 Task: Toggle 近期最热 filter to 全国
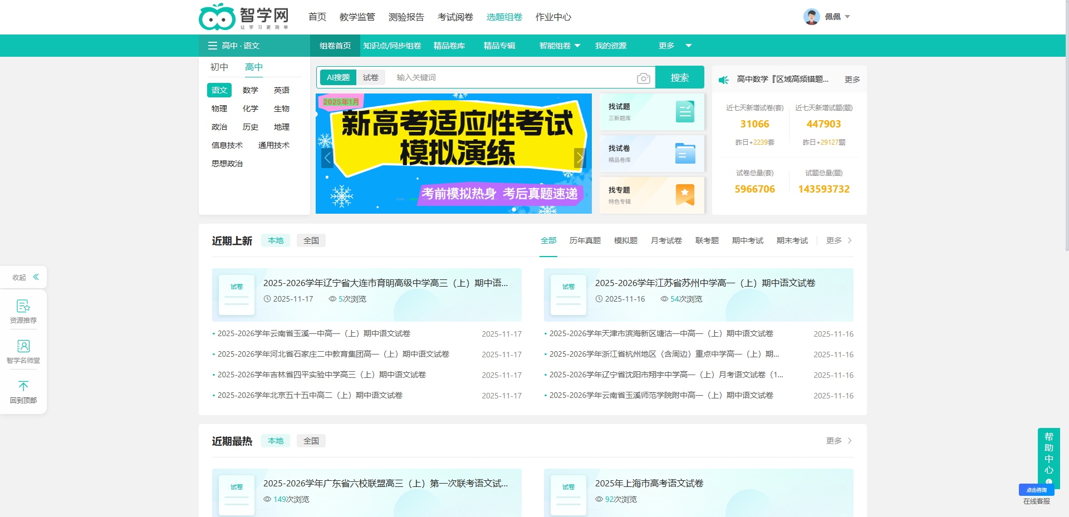click(x=311, y=441)
